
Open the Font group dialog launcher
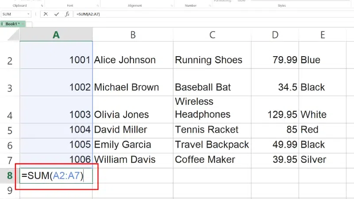click(x=97, y=6)
